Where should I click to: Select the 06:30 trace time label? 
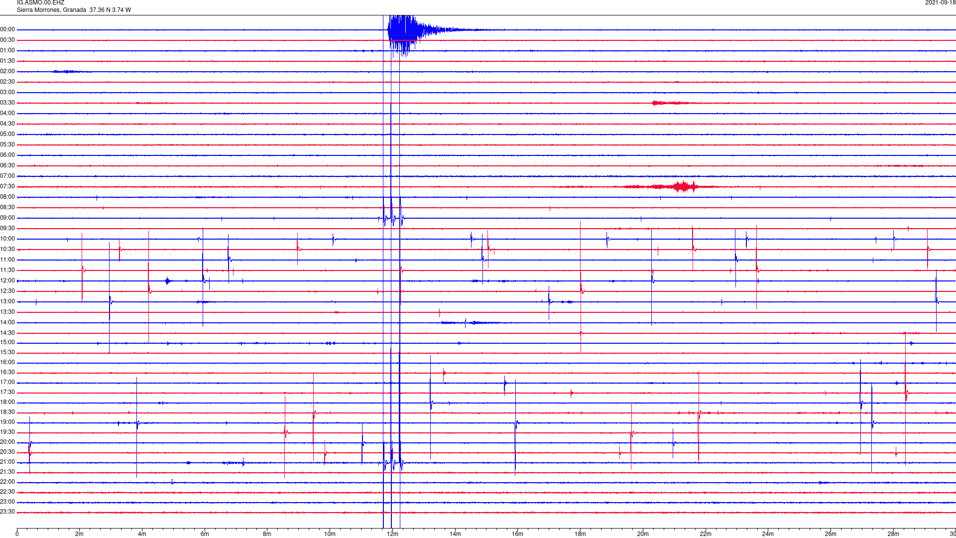7,166
